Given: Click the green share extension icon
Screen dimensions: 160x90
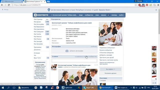Looking at the screenshot, I should click(151, 5).
